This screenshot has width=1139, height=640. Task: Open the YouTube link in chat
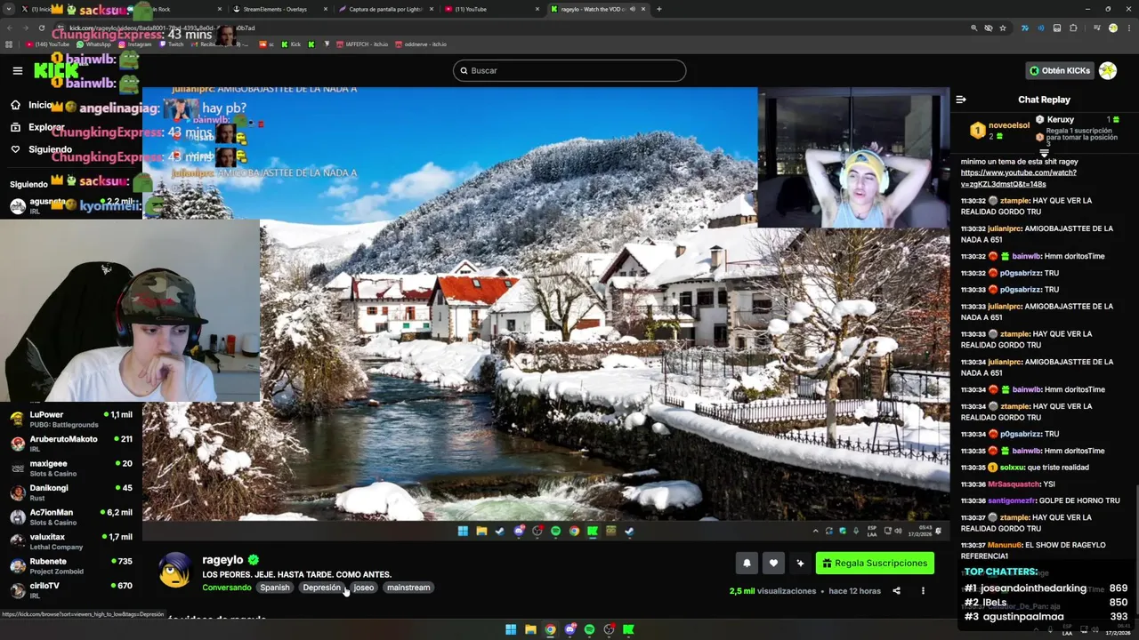1018,178
